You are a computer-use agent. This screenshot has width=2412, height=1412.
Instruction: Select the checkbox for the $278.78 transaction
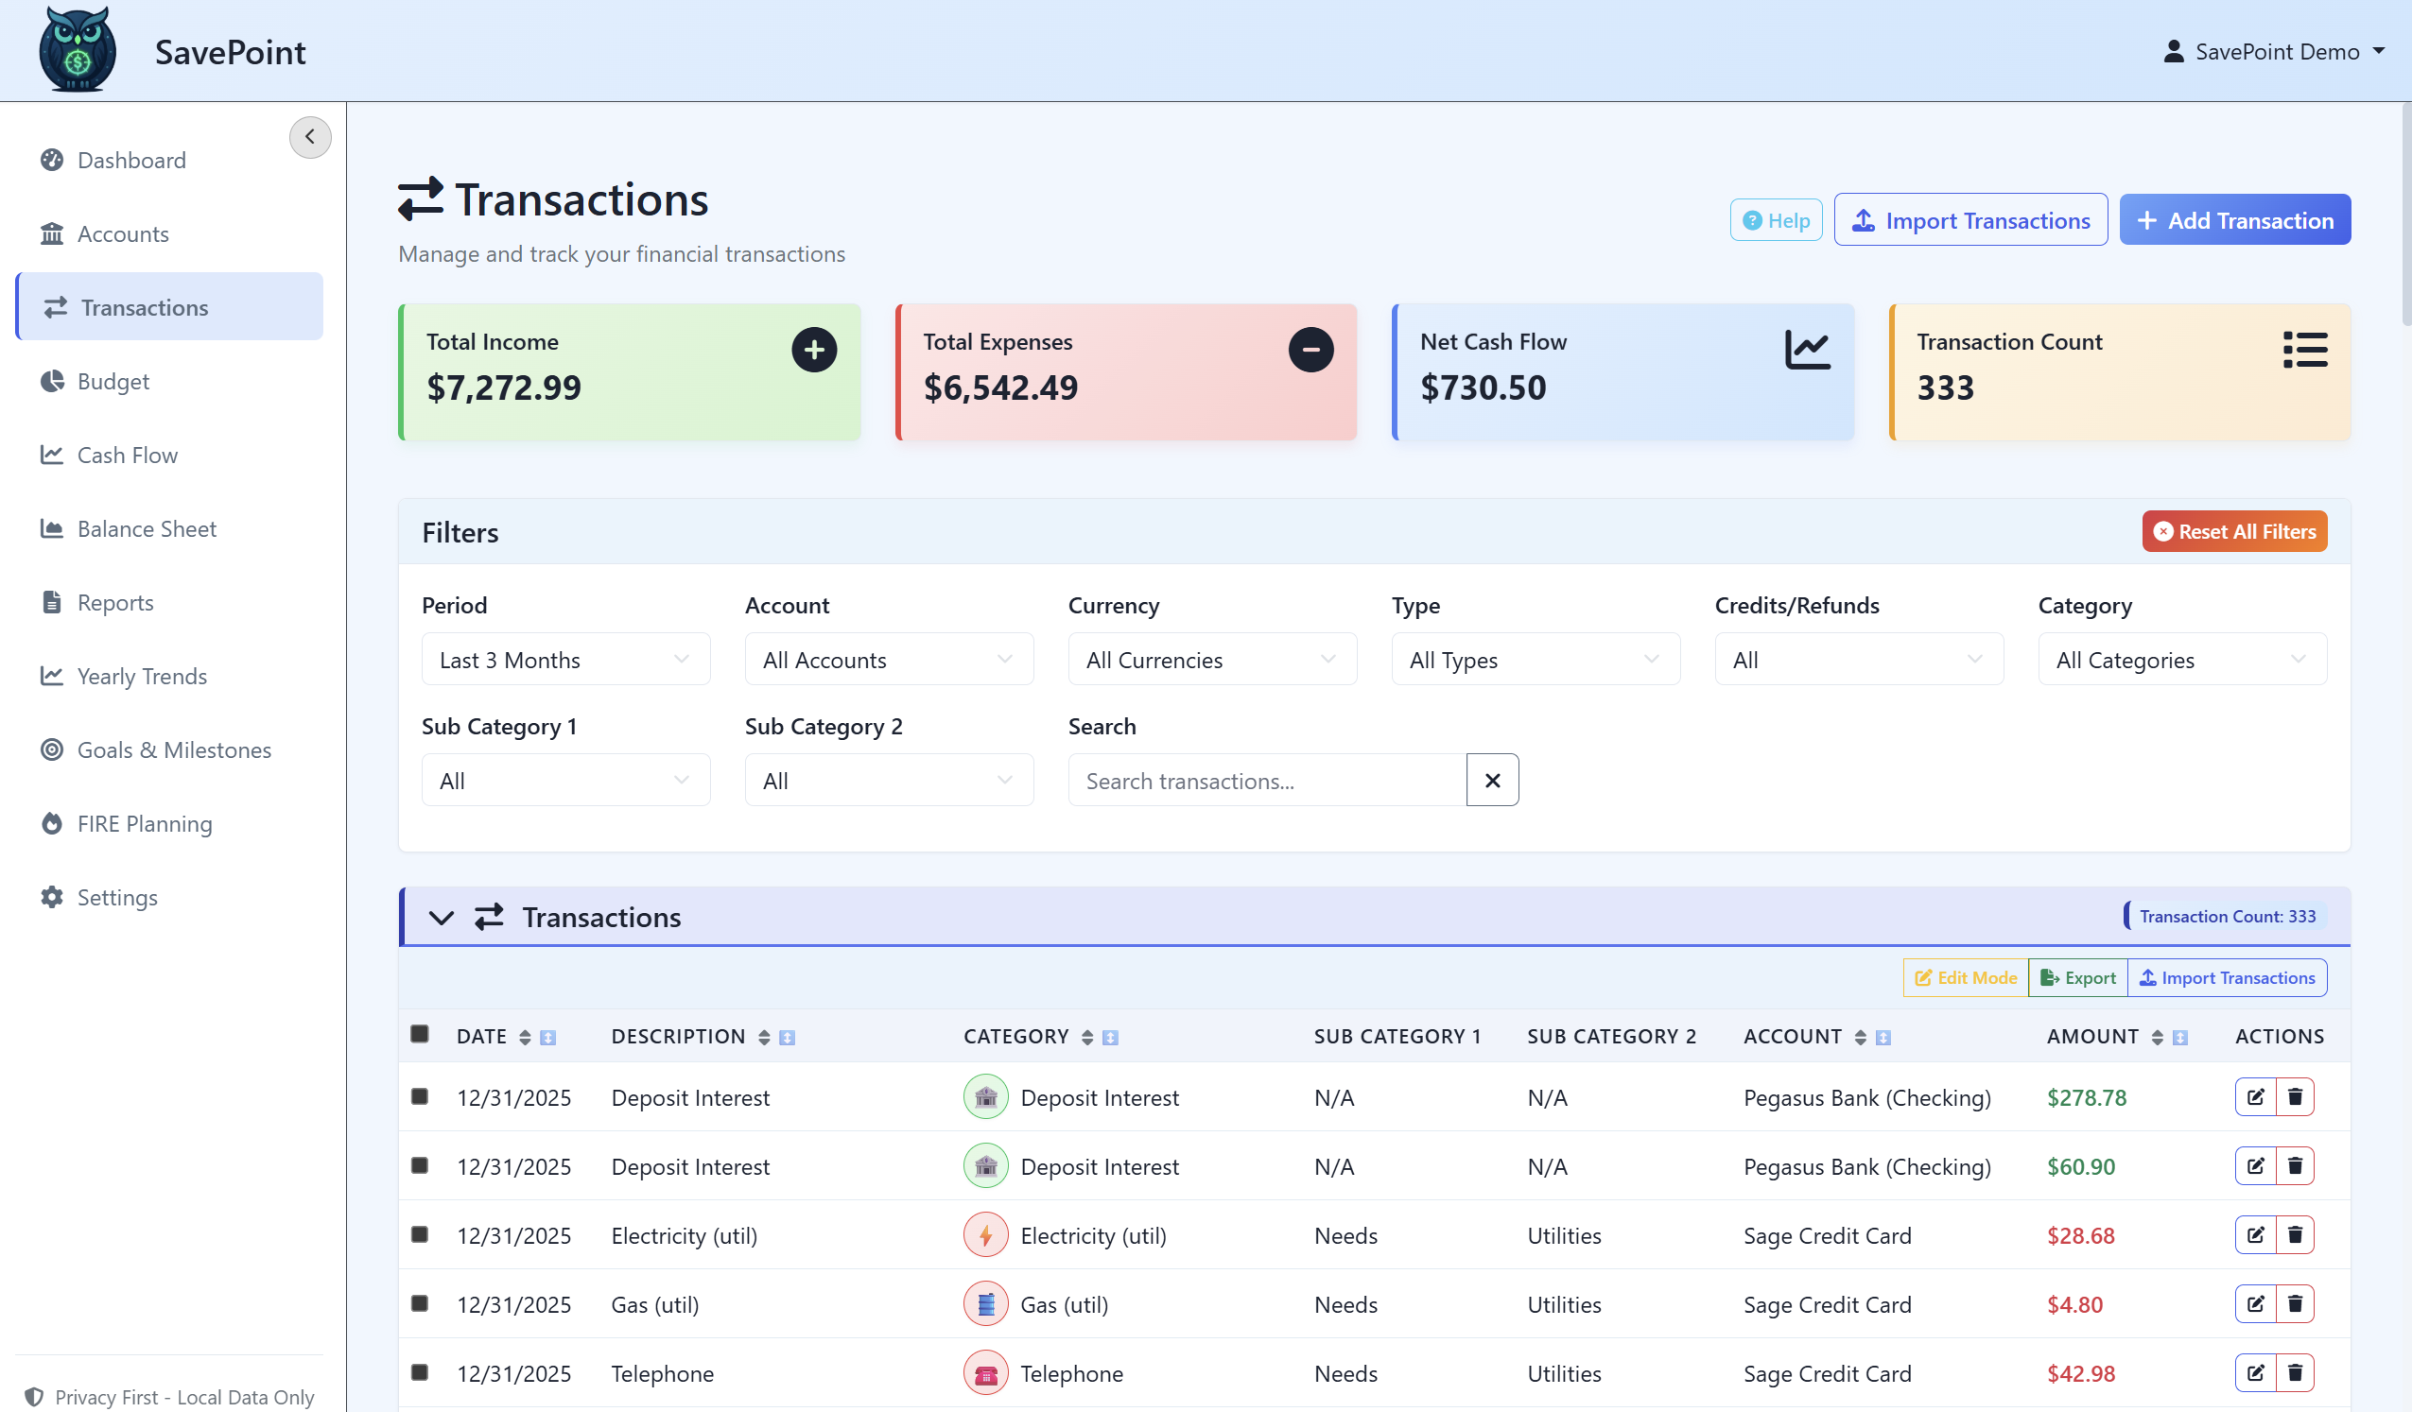[x=420, y=1096]
